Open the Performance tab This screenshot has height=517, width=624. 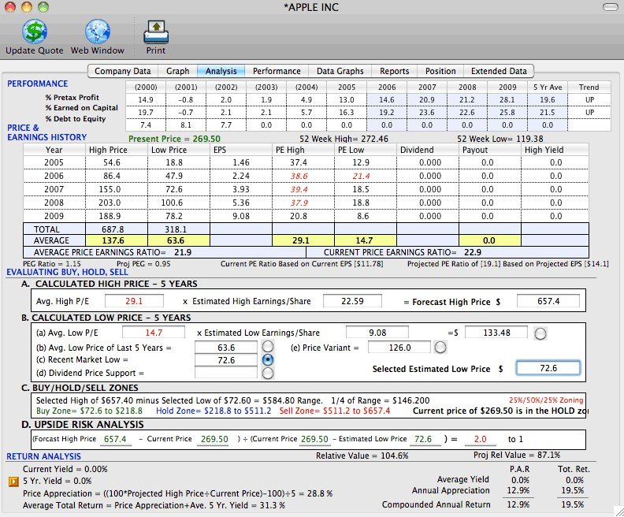(x=277, y=71)
